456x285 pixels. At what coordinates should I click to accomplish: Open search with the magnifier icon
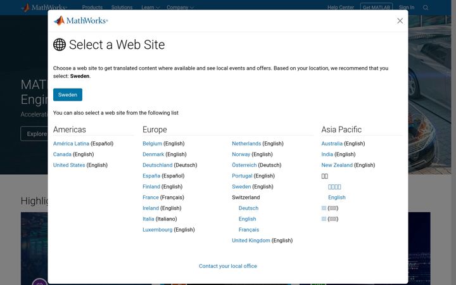click(x=426, y=8)
